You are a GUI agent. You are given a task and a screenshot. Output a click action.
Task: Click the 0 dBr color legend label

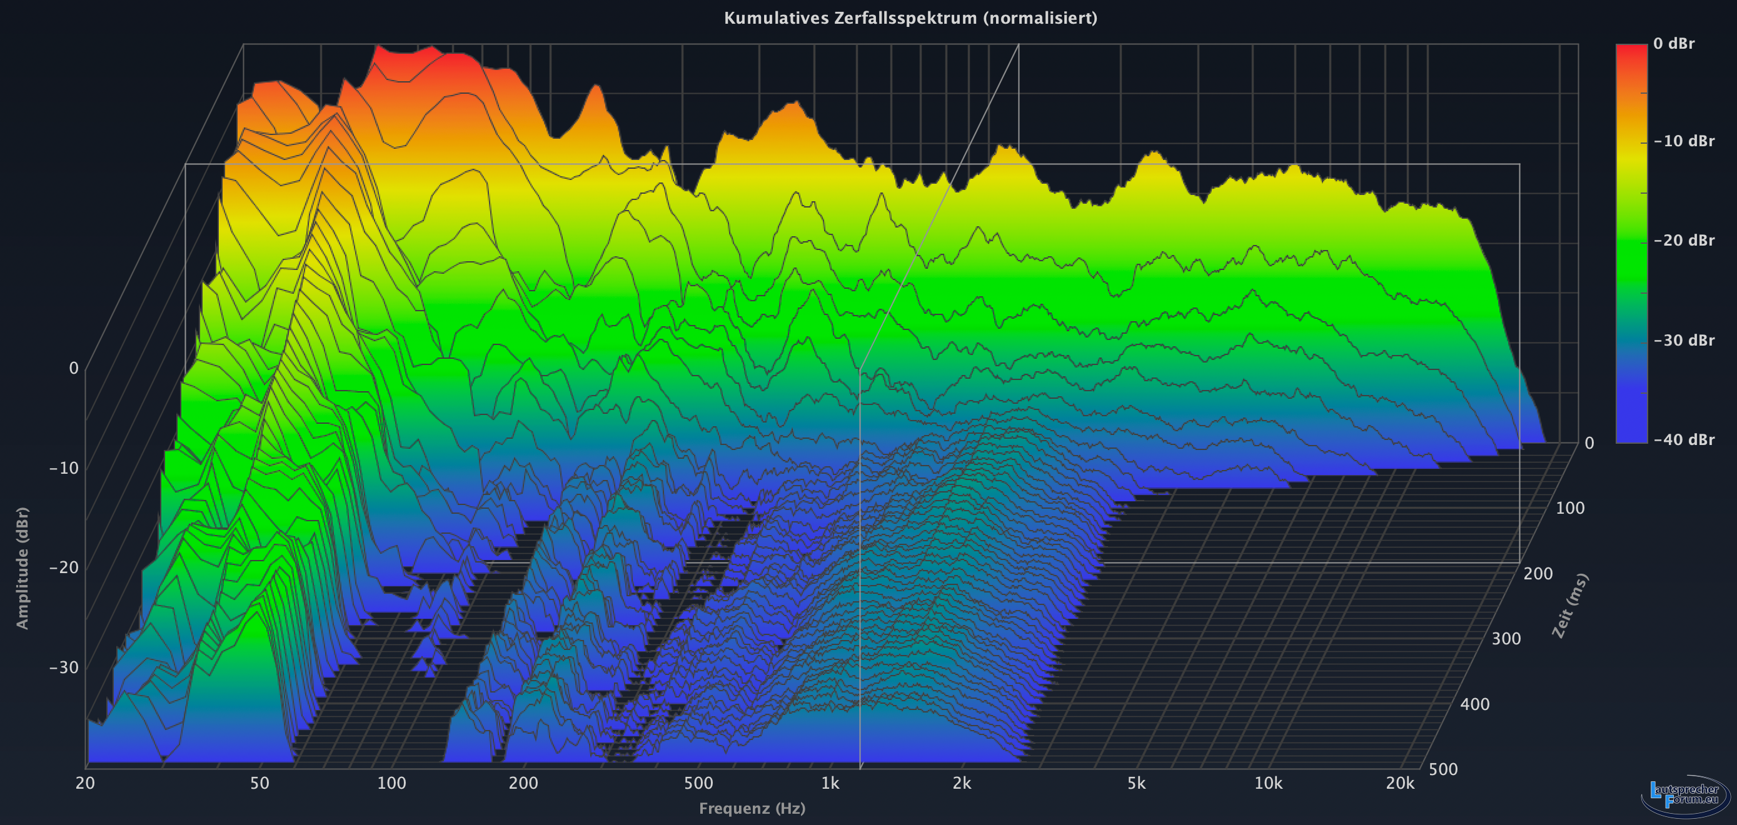coord(1673,44)
